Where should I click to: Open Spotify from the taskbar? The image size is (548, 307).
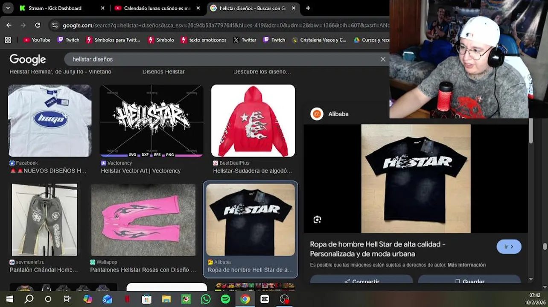point(225,299)
